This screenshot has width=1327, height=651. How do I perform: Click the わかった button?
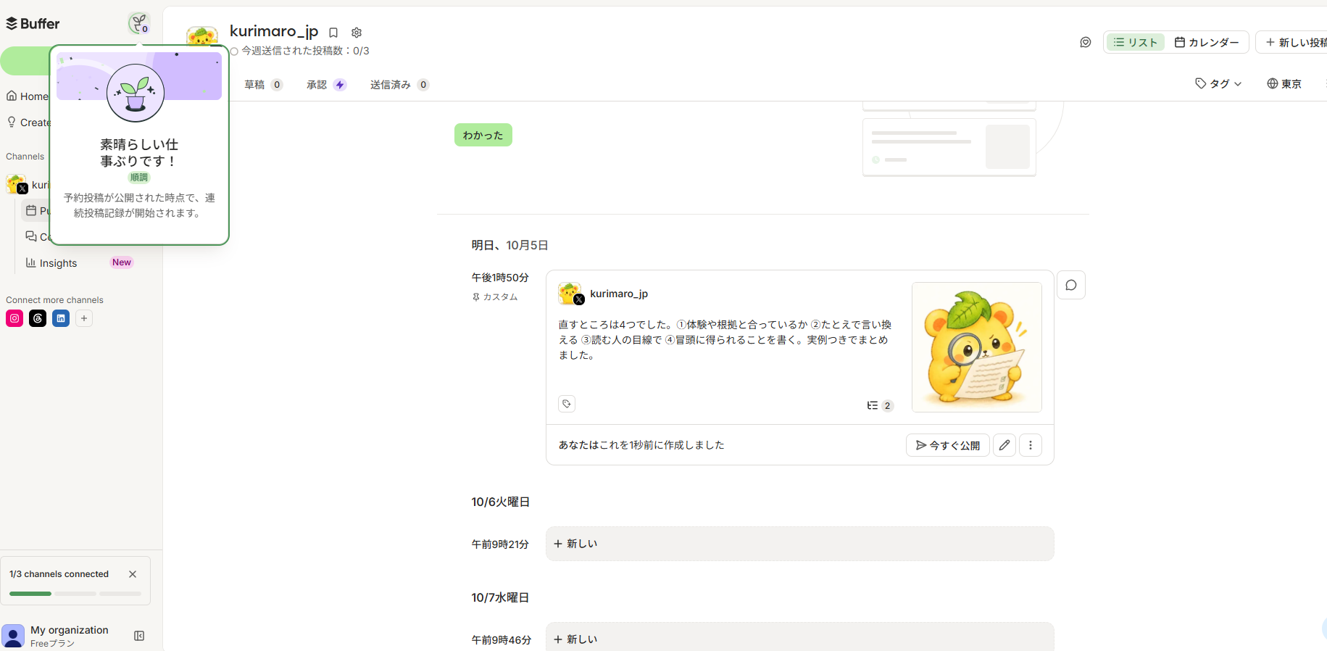(483, 135)
